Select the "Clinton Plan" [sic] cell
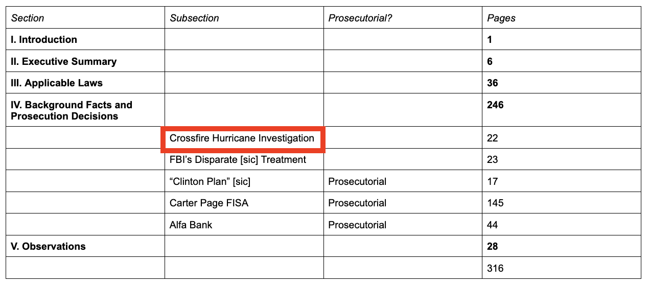The height and width of the screenshot is (285, 649). [x=244, y=181]
